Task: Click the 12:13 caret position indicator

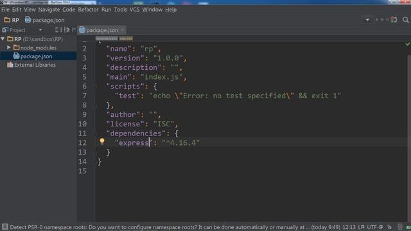Action: tap(349, 227)
